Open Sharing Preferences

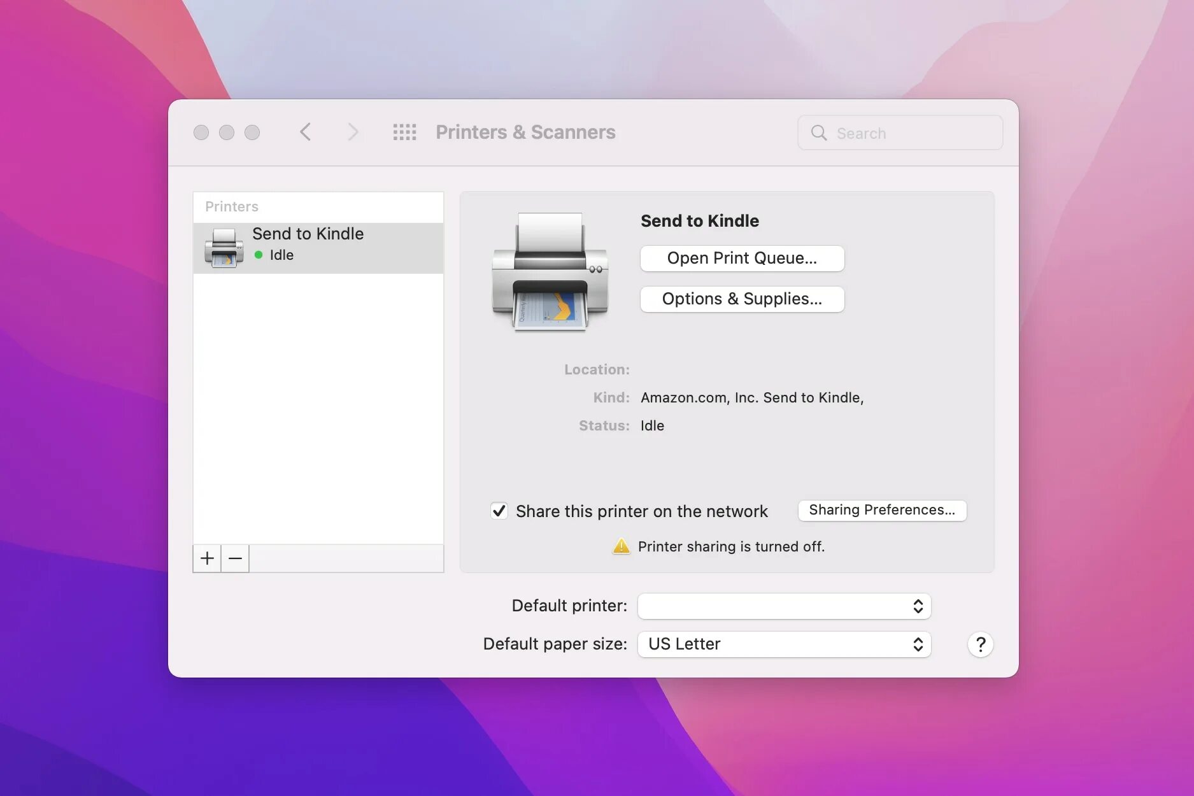click(x=882, y=510)
